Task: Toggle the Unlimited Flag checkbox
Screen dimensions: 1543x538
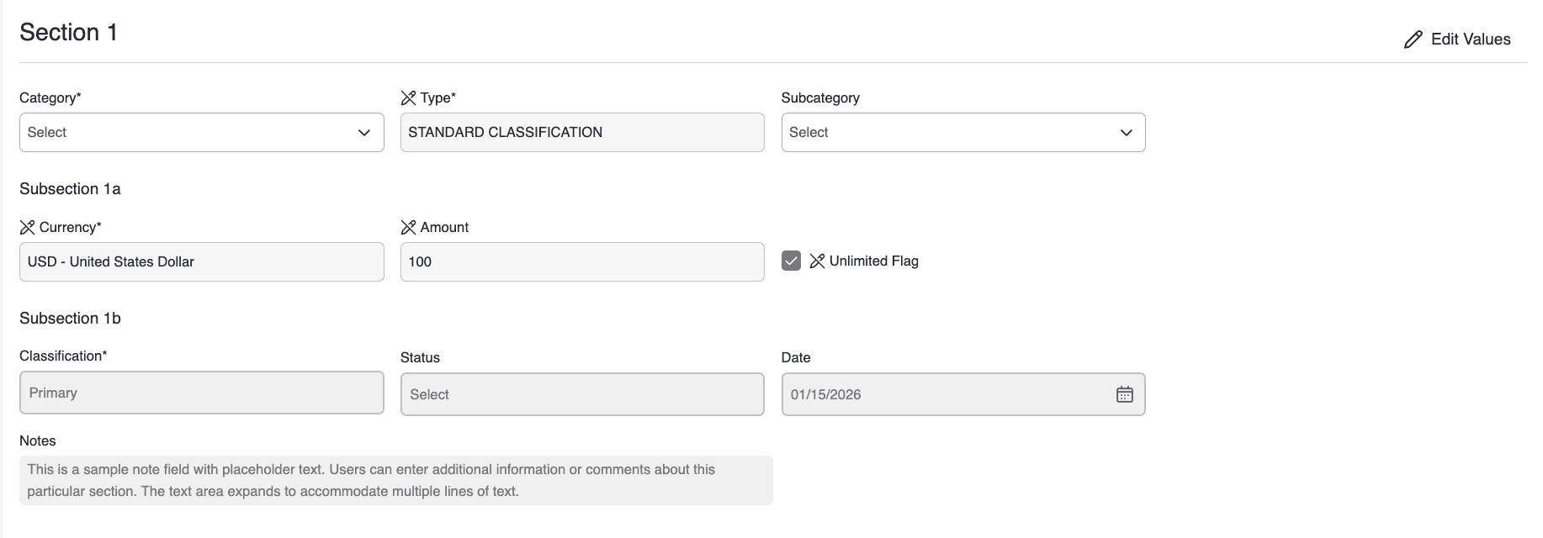Action: [791, 261]
